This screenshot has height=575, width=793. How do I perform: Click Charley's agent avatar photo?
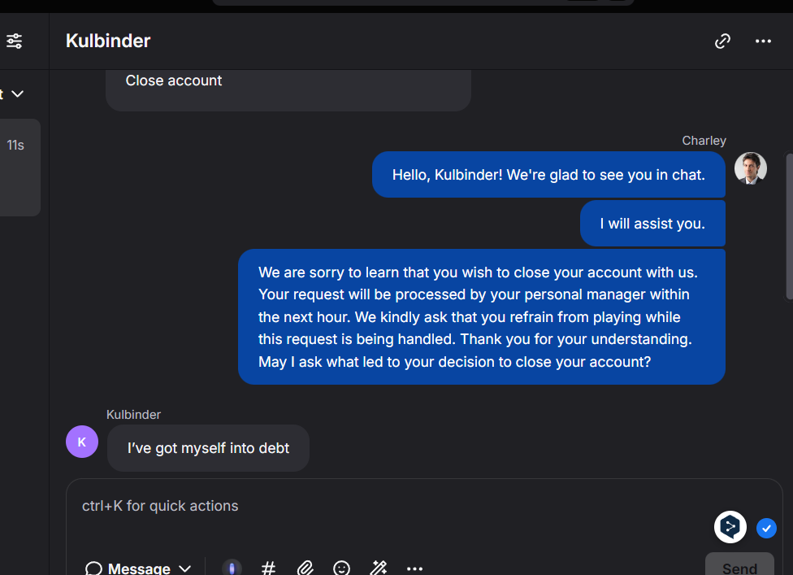pos(750,168)
